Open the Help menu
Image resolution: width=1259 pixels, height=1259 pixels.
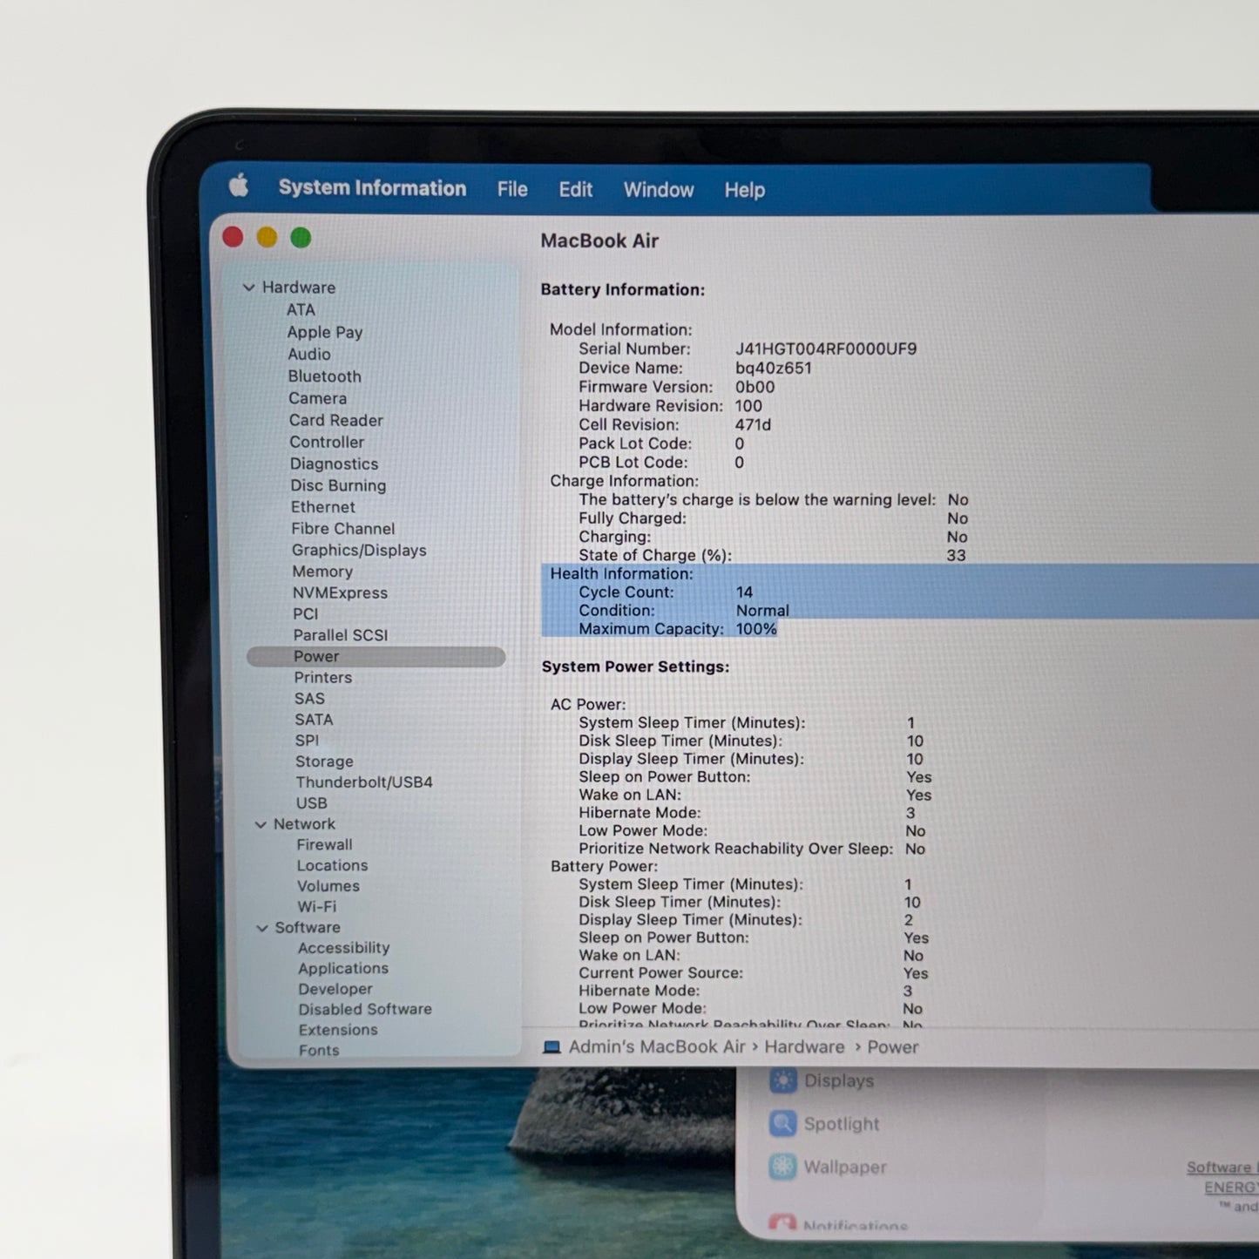click(x=743, y=190)
